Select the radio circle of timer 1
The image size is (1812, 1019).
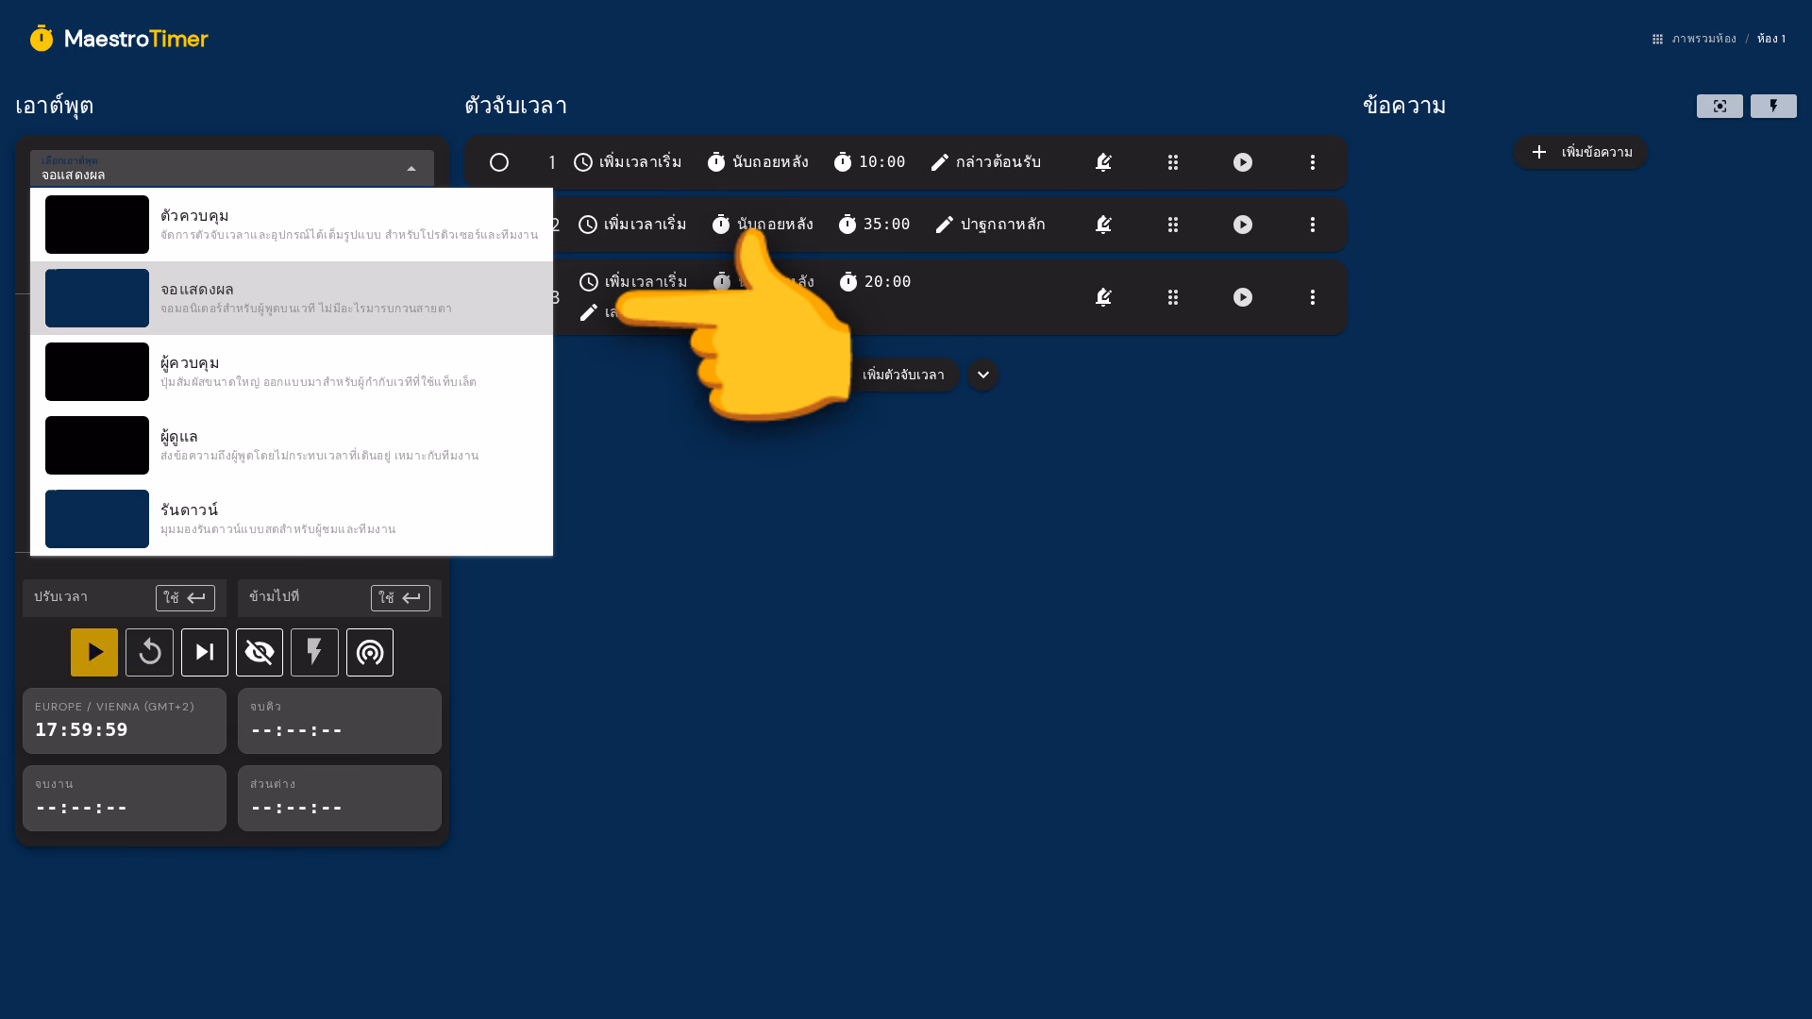(499, 162)
